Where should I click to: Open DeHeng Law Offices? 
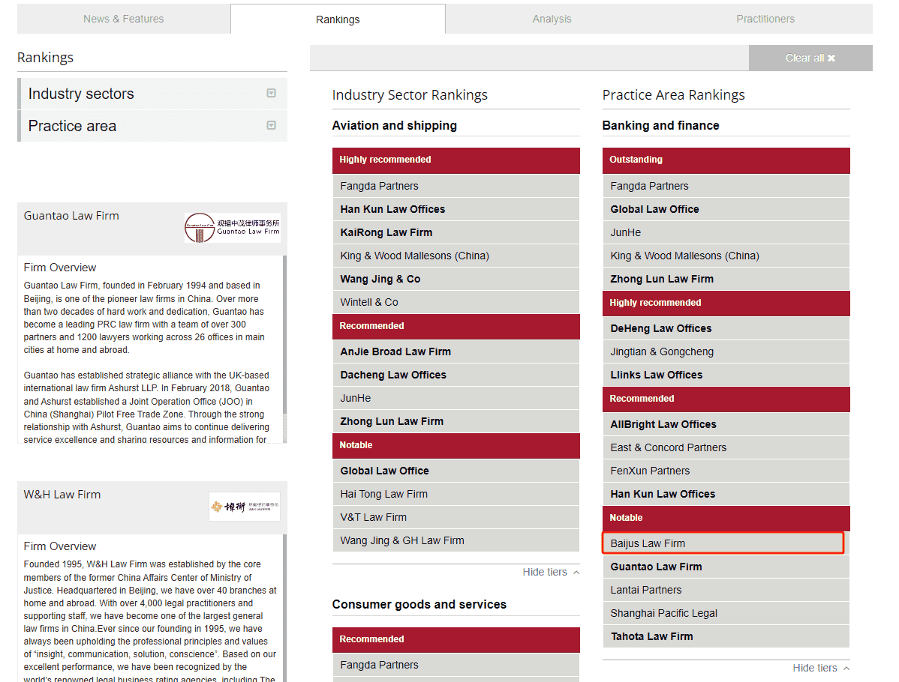[x=726, y=329]
